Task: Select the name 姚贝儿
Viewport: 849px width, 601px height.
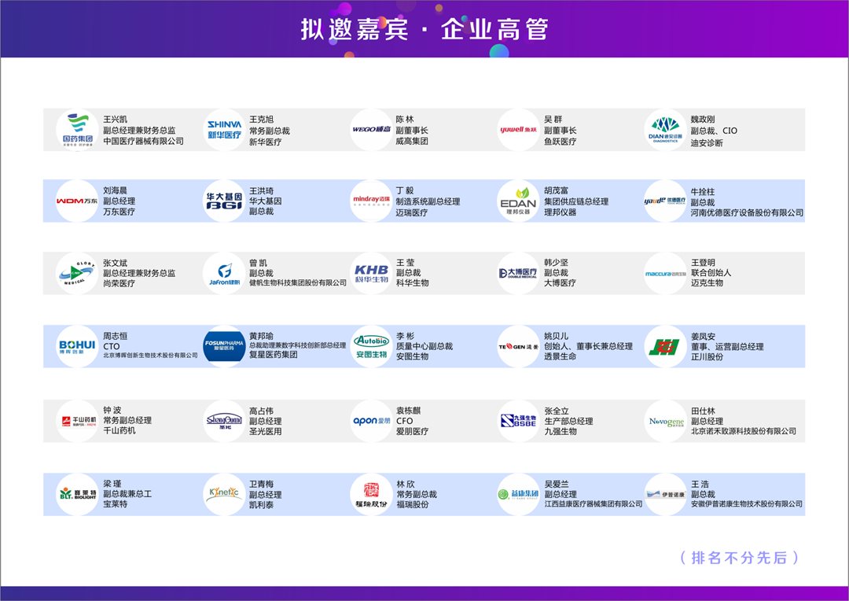Action: point(556,336)
